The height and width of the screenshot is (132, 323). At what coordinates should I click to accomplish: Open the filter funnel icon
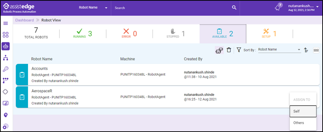point(239,50)
